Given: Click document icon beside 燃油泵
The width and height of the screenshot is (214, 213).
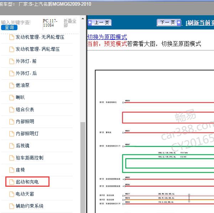Looking at the screenshot, I should (x=12, y=86).
